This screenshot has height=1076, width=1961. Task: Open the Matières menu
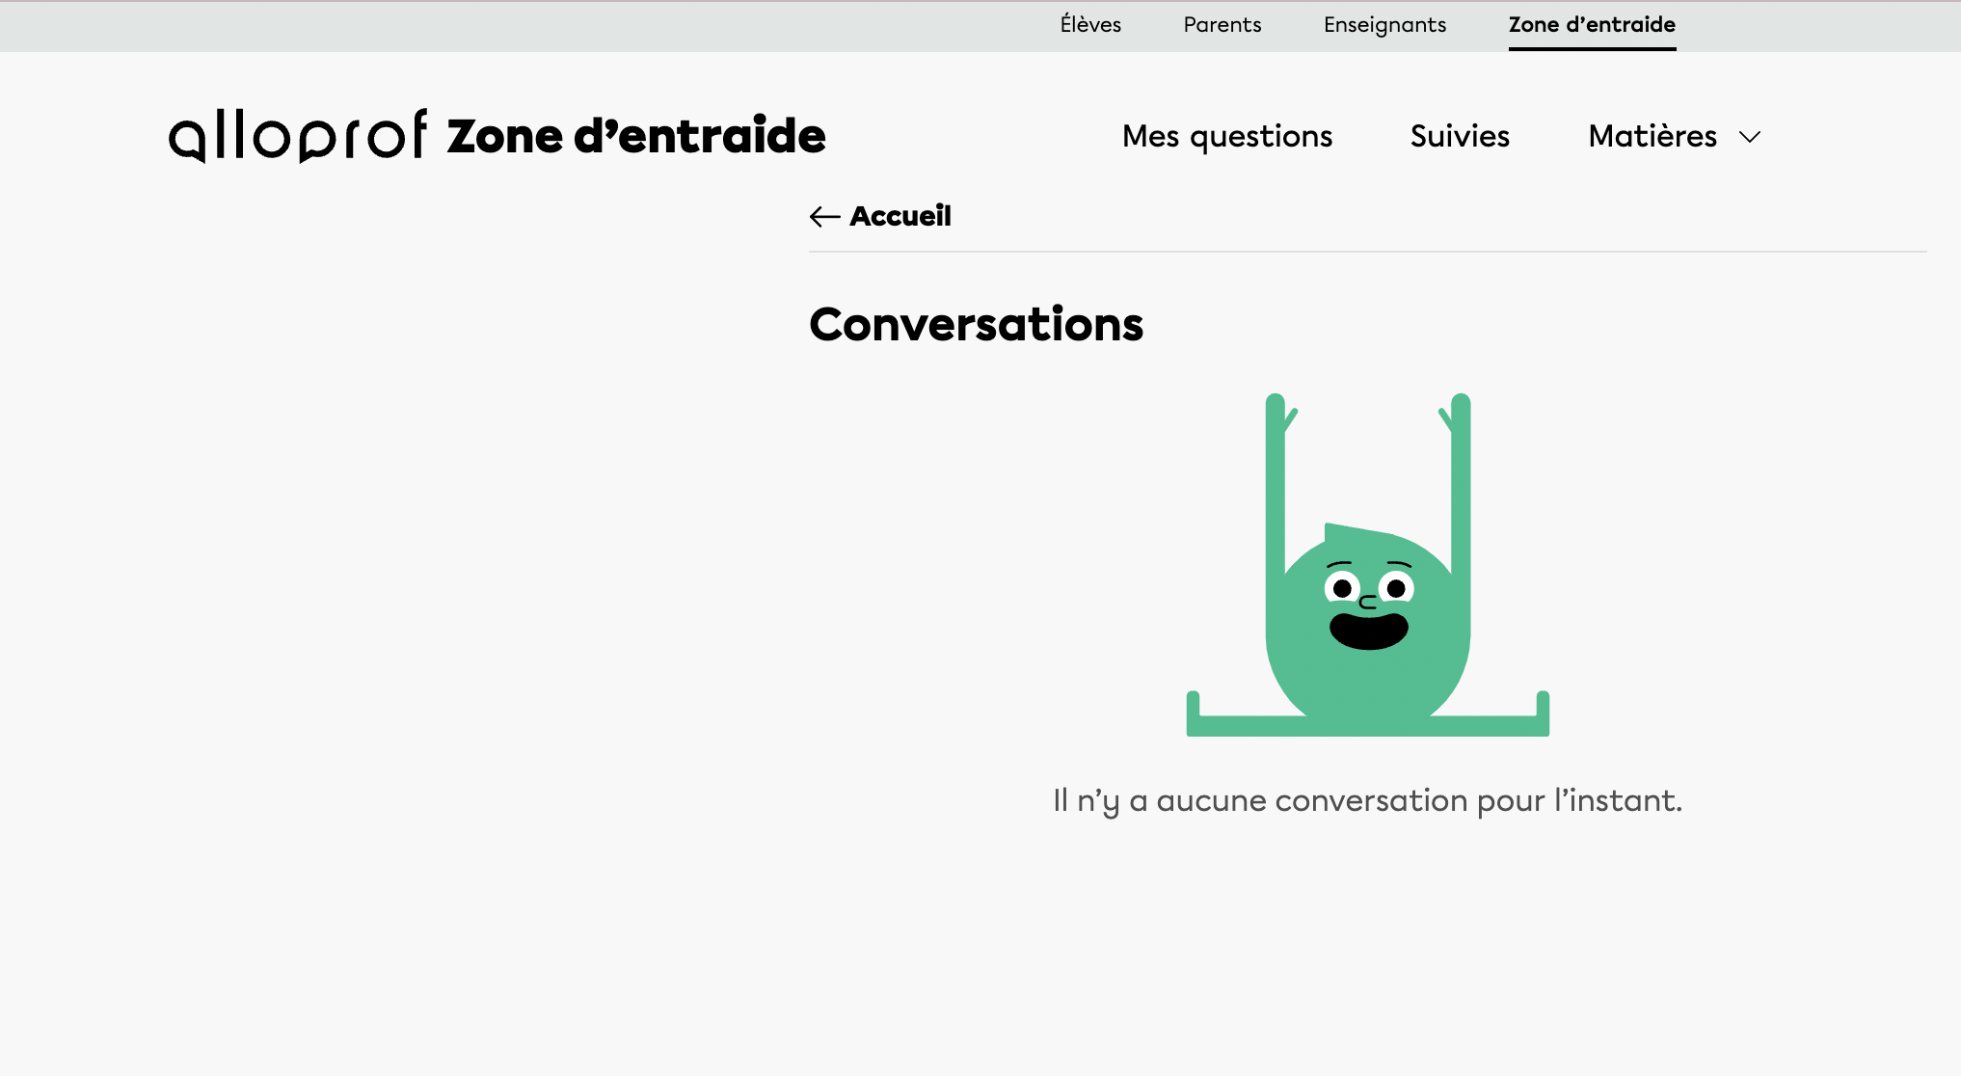coord(1652,136)
